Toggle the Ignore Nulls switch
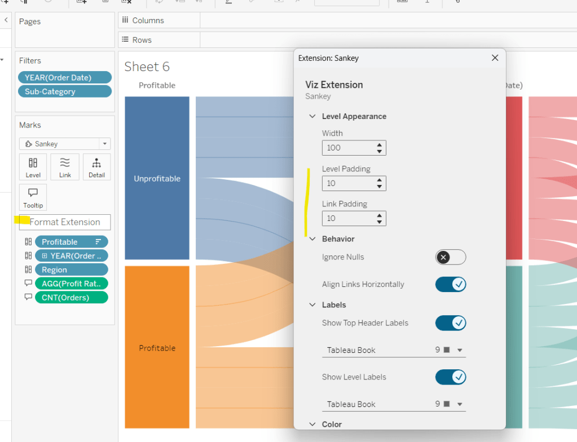This screenshot has width=577, height=442. coord(450,257)
